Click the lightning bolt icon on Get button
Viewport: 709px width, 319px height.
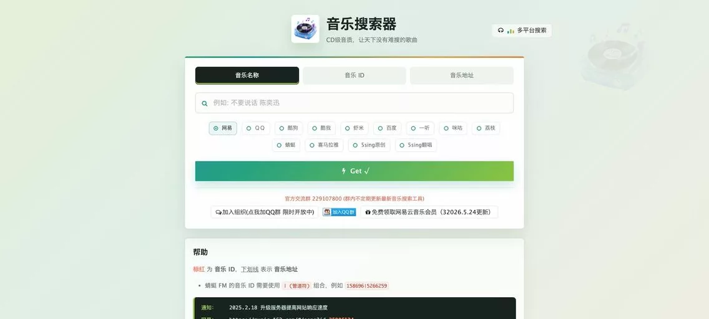coord(344,171)
